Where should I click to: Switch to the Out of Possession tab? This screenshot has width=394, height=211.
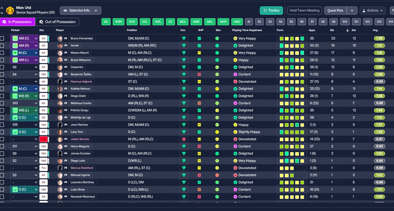click(58, 22)
